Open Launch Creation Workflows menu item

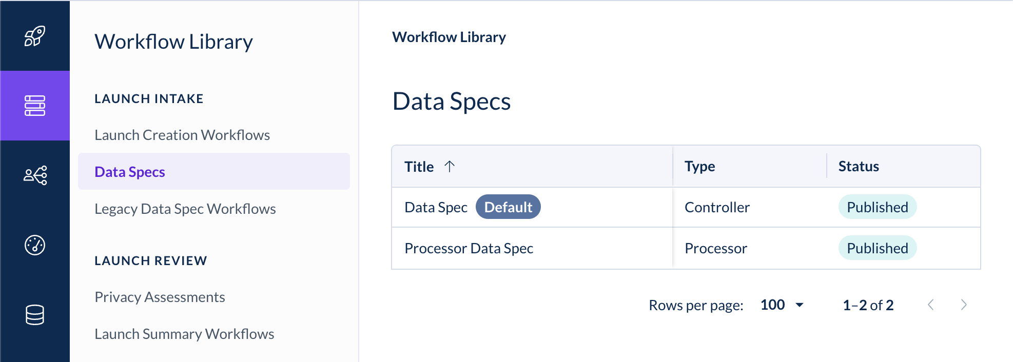(182, 135)
